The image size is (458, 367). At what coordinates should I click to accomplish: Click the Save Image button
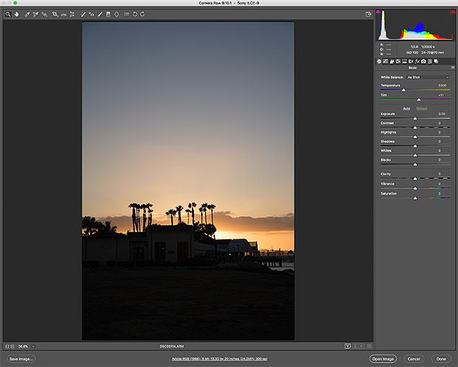(21, 358)
